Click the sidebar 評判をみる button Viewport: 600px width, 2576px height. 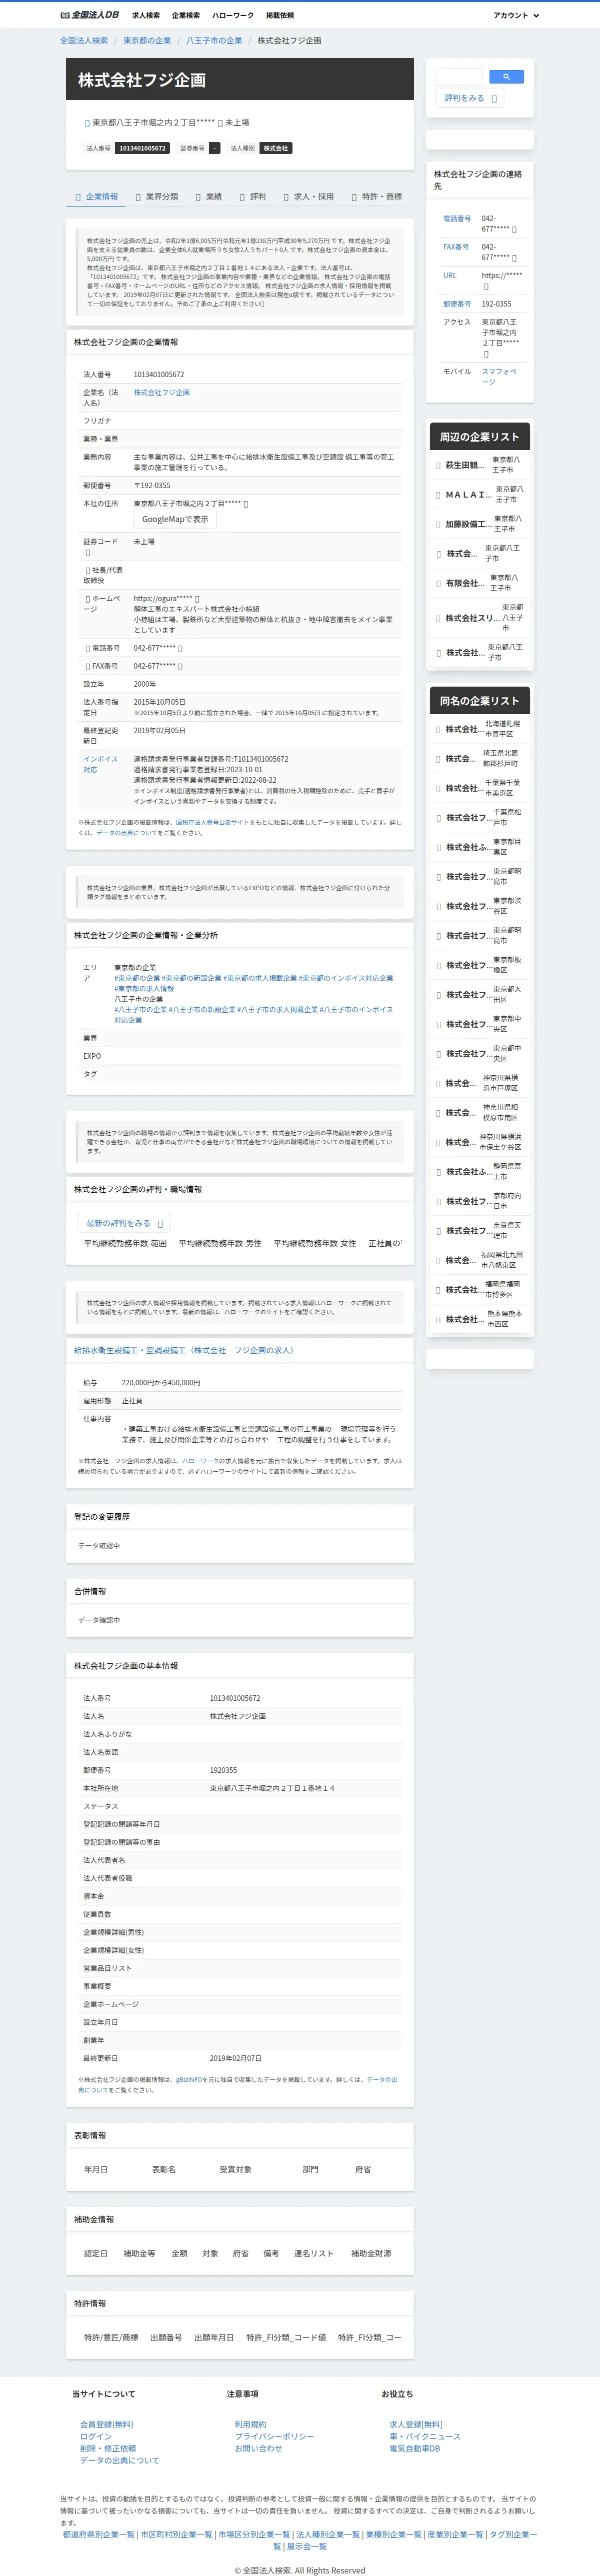[x=470, y=98]
